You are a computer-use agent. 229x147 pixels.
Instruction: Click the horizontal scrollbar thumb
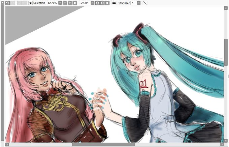coord(103,145)
